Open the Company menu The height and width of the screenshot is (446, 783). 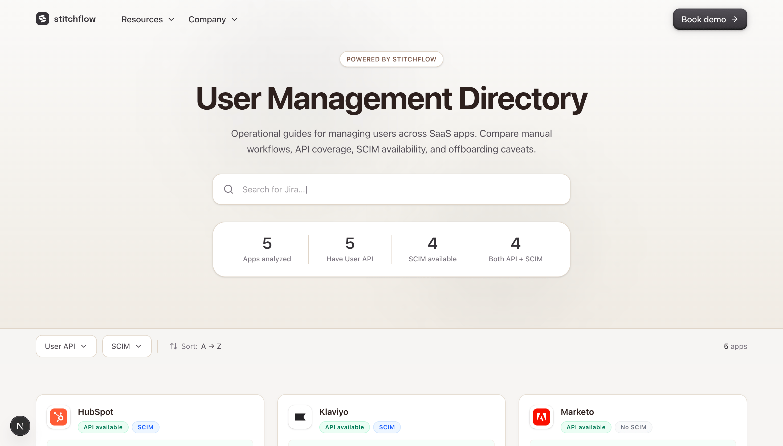213,19
